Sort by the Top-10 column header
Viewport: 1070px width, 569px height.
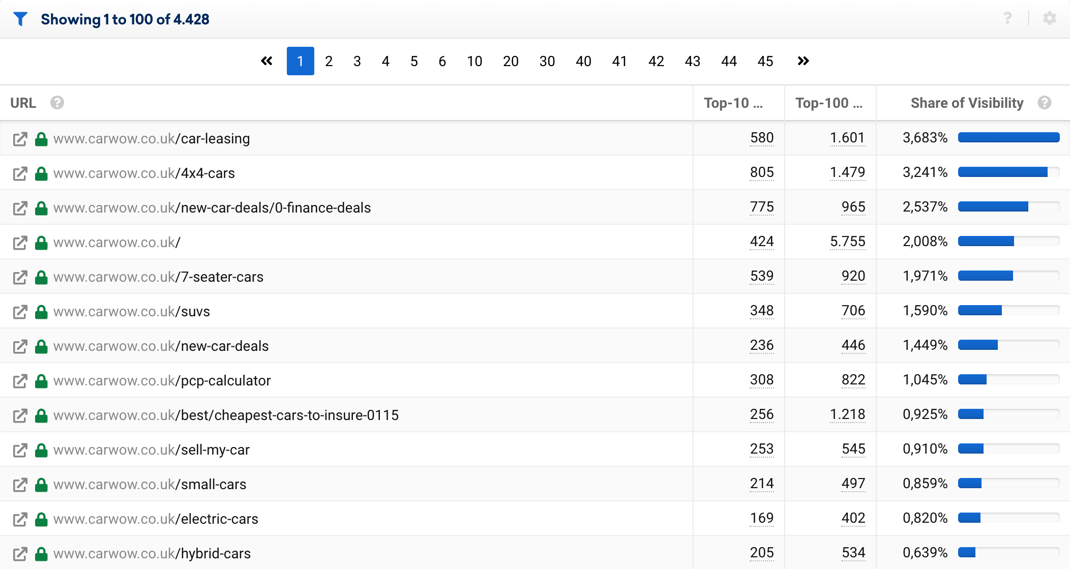[x=733, y=103]
